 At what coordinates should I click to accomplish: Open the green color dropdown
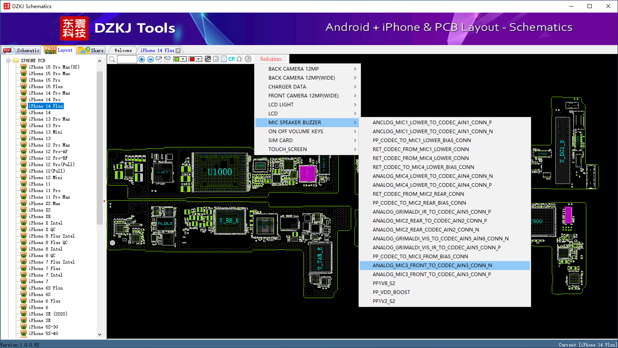pos(183,59)
